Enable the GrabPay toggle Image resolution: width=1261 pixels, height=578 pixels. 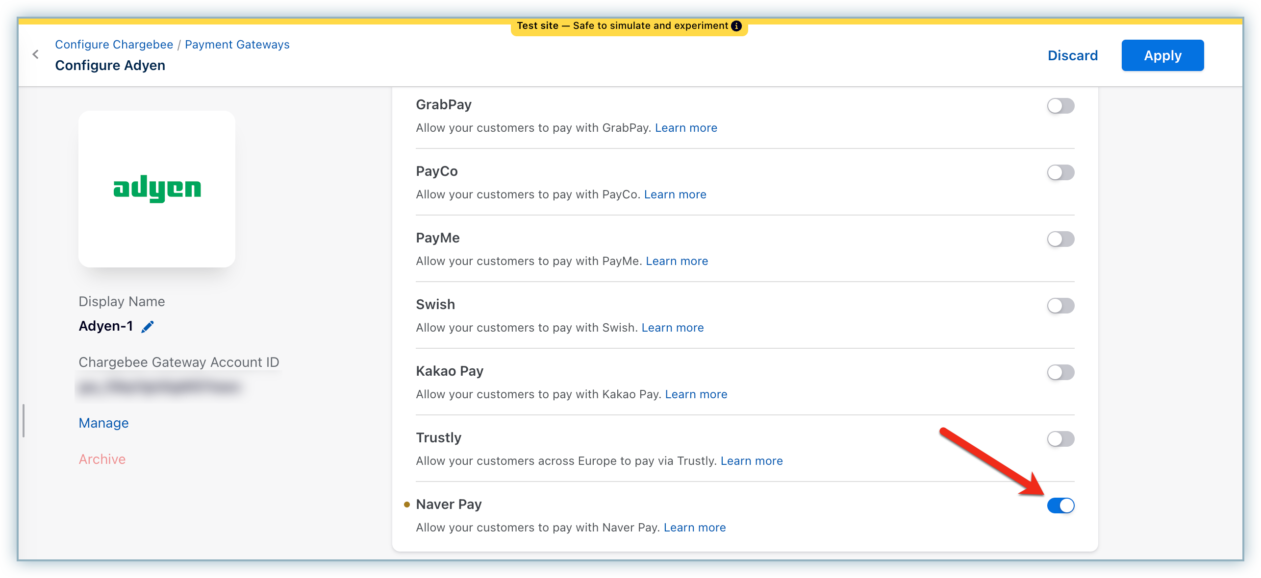click(x=1060, y=106)
